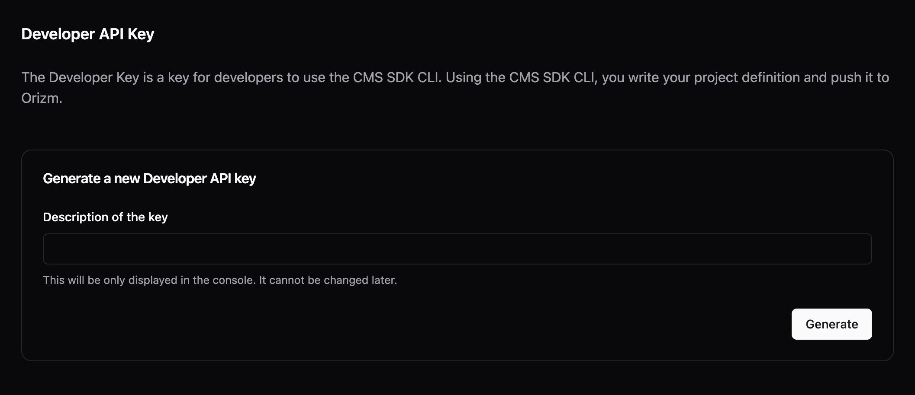Click the helper text below the description field

(220, 280)
